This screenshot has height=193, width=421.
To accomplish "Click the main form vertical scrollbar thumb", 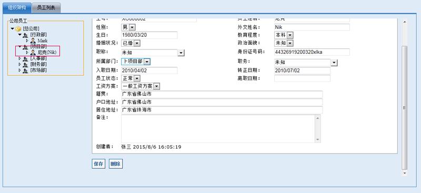I will [x=405, y=107].
